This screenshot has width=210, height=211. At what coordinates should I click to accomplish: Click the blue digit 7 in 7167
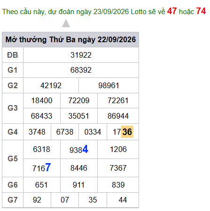(48, 167)
